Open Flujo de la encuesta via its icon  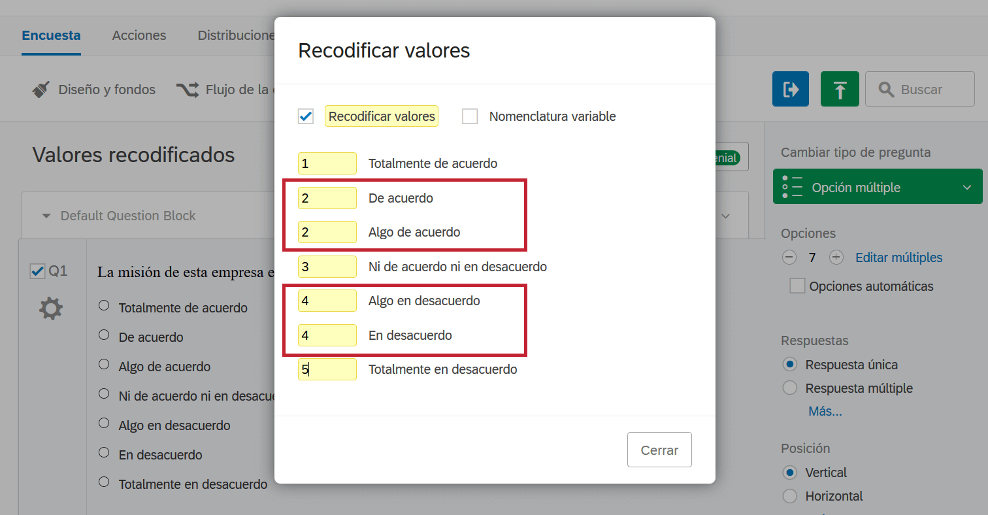click(x=188, y=89)
